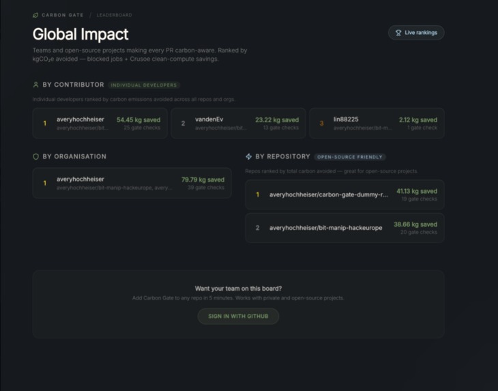Image resolution: width=498 pixels, height=391 pixels.
Task: Click the Want your team on this board? text
Action: point(238,289)
